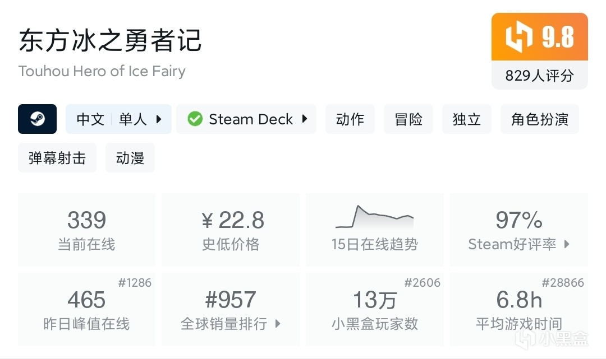Open the 平均游戏时间 6.8h card
The height and width of the screenshot is (359, 606).
[x=518, y=310]
